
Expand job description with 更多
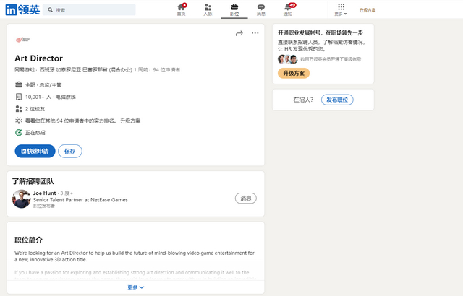click(135, 287)
